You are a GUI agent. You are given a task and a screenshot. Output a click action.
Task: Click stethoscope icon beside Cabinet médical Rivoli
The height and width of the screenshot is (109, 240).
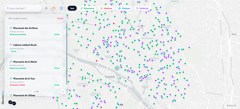tap(11, 45)
